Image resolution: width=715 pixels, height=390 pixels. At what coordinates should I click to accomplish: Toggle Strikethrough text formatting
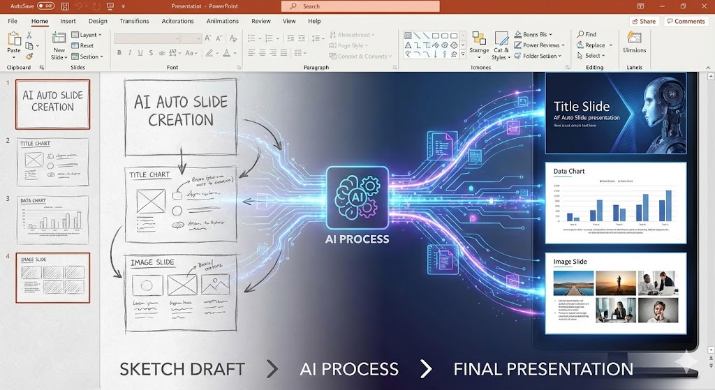pyautogui.click(x=150, y=52)
